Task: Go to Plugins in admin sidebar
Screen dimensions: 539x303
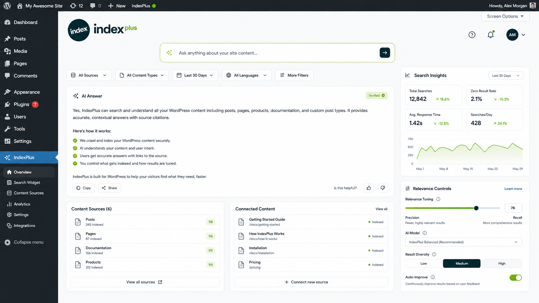Action: (21, 104)
